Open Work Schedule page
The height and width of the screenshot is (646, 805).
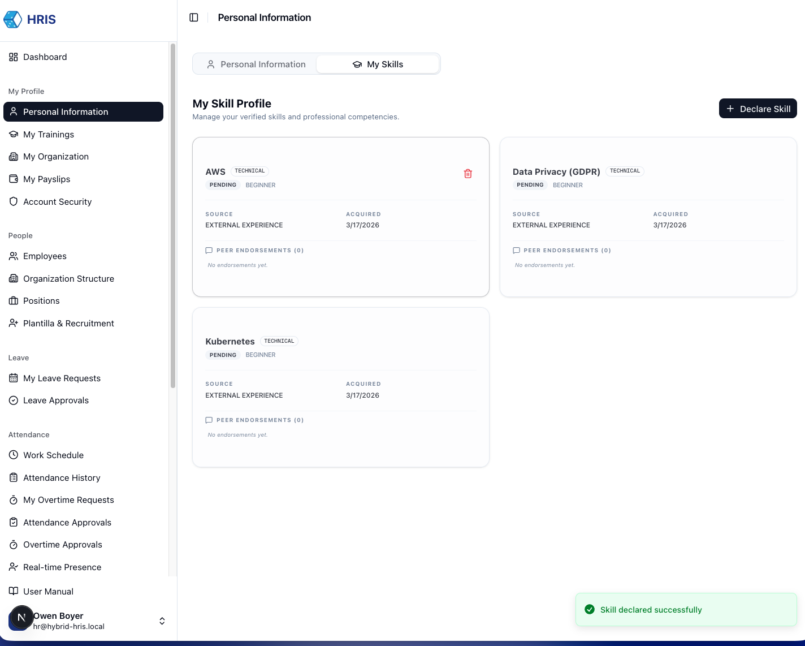click(x=53, y=455)
